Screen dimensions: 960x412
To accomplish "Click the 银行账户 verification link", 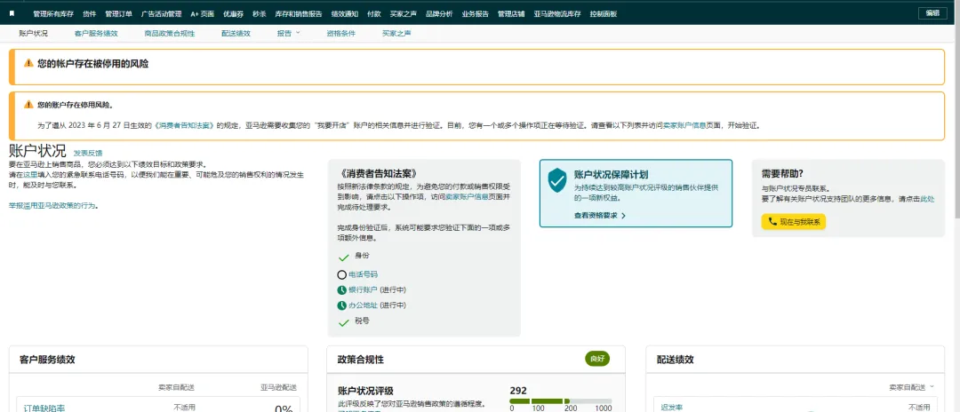I will tap(363, 290).
